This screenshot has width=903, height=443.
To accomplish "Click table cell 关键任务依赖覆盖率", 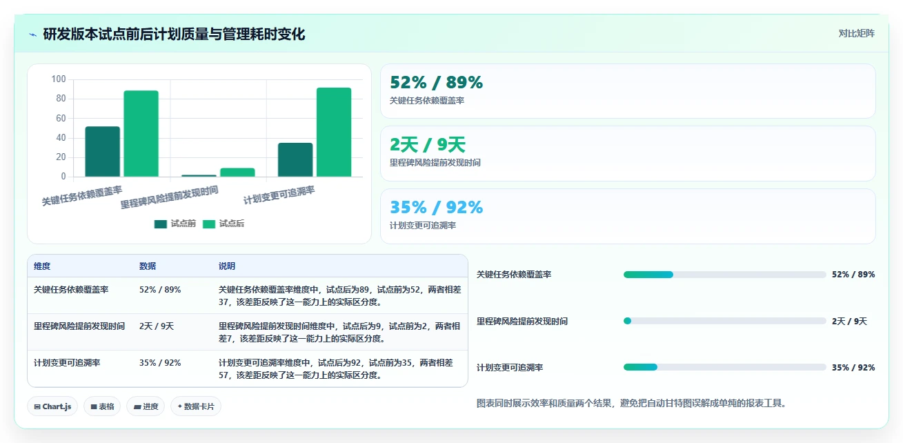I will point(71,290).
